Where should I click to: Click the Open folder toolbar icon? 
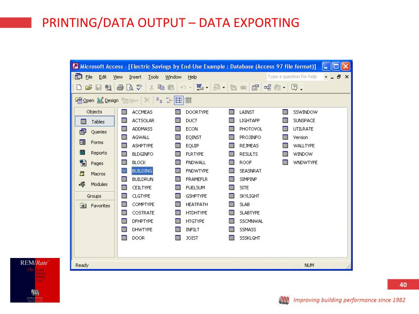89,87
